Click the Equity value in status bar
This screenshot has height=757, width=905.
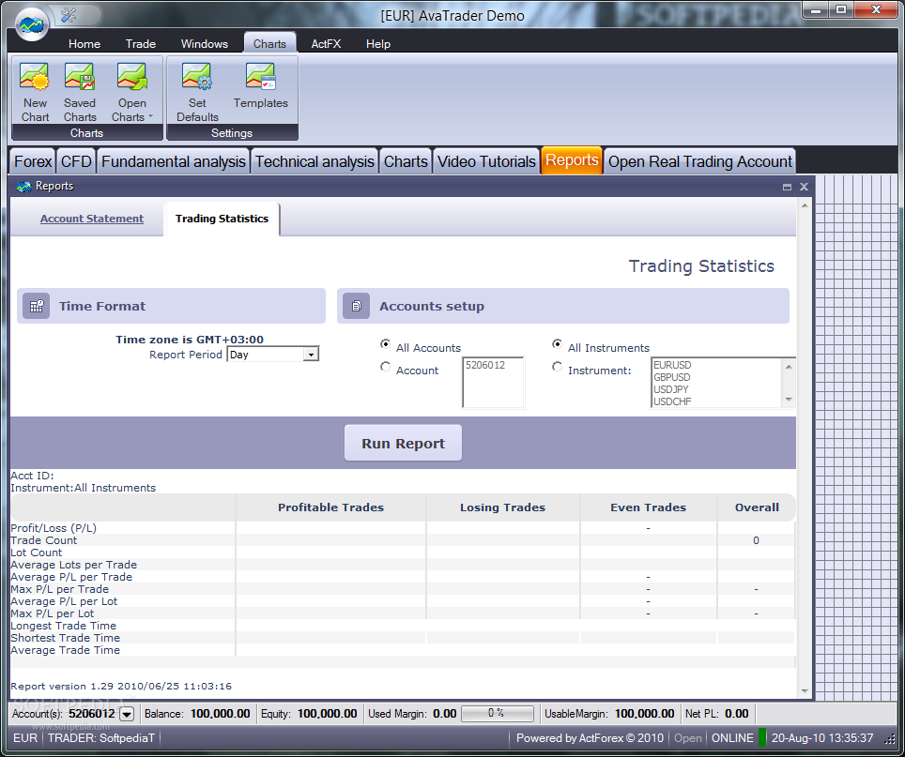[x=328, y=714]
